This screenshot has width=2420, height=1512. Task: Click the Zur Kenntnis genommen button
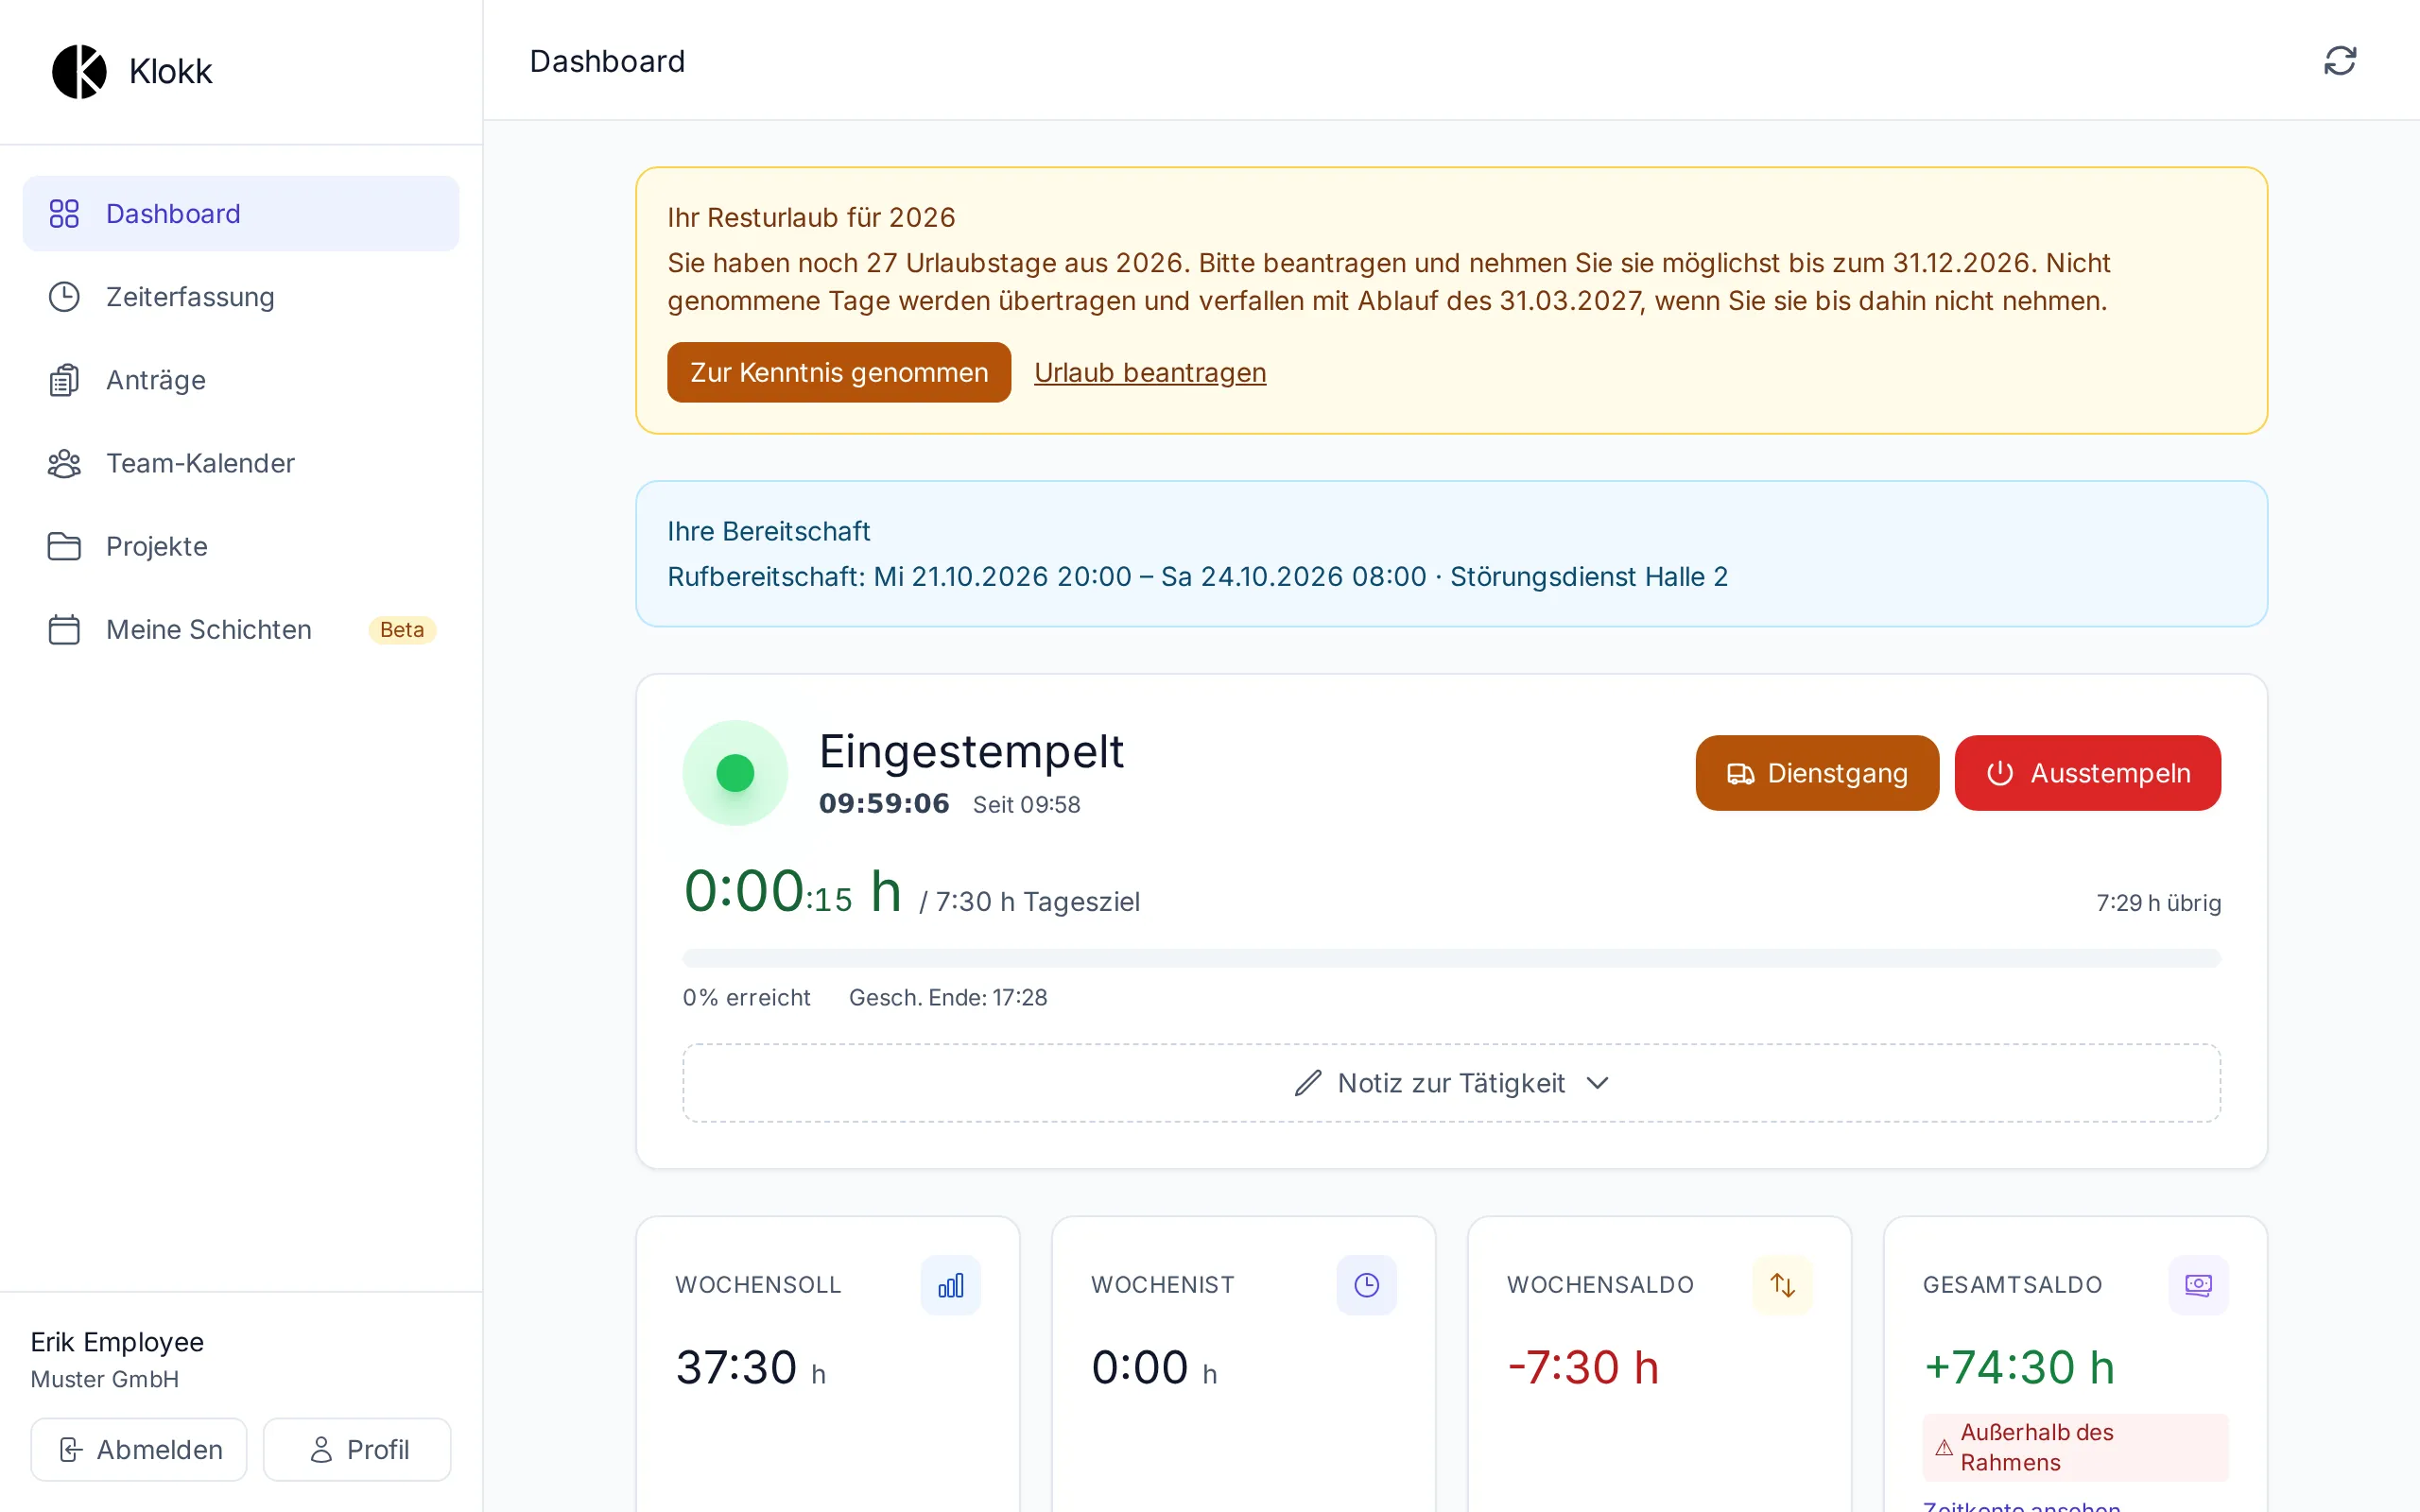[x=839, y=372]
